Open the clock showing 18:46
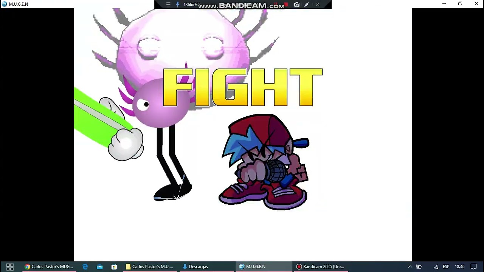Image resolution: width=484 pixels, height=272 pixels. [460, 267]
